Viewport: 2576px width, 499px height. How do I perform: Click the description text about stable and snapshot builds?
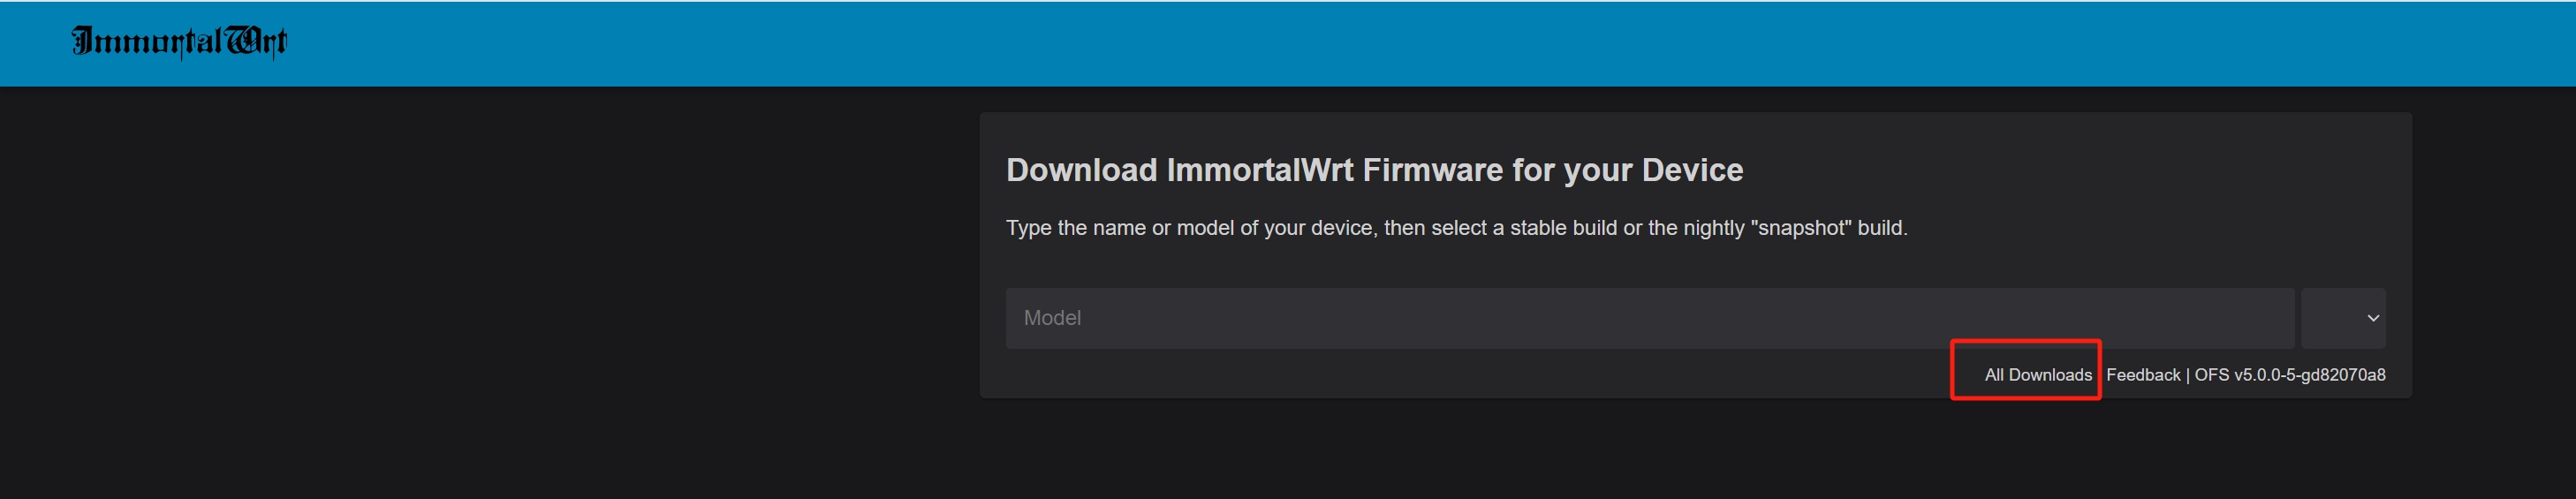point(1455,228)
